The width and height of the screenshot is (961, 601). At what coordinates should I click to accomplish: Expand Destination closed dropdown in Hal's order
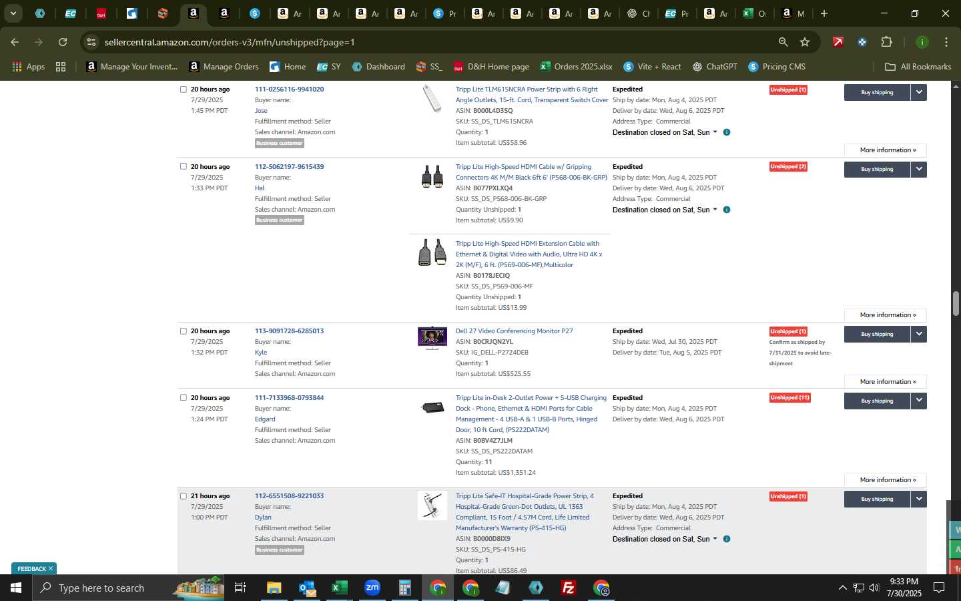point(665,210)
